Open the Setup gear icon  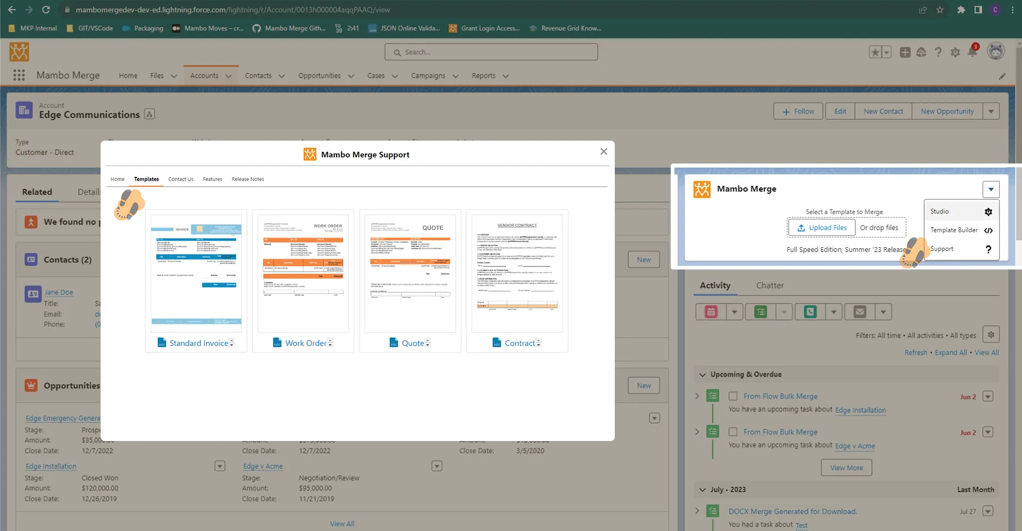pos(955,52)
